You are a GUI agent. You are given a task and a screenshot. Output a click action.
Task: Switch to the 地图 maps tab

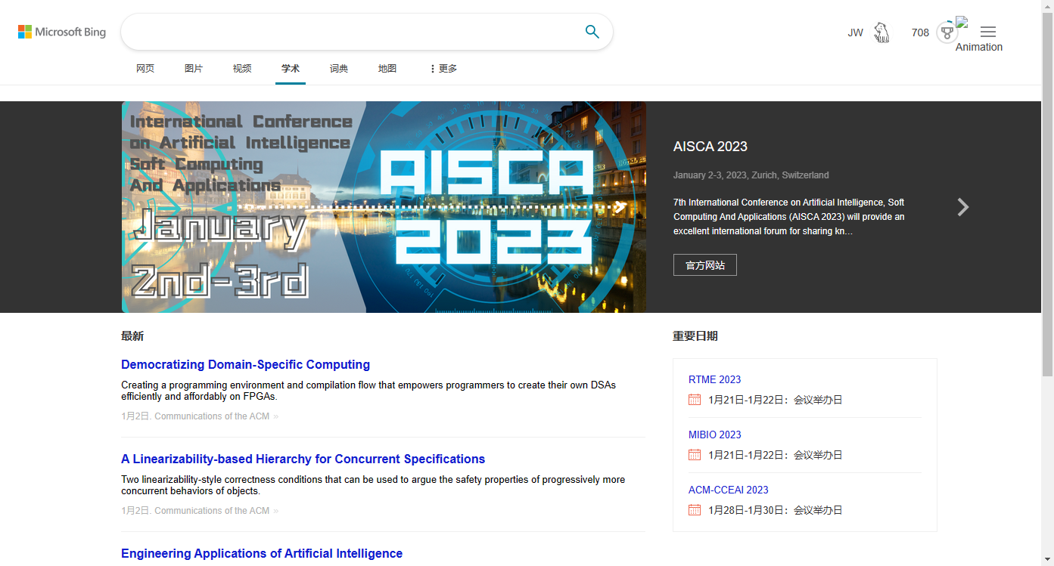click(387, 69)
